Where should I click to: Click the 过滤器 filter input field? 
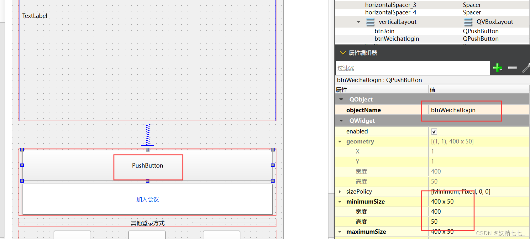click(412, 68)
